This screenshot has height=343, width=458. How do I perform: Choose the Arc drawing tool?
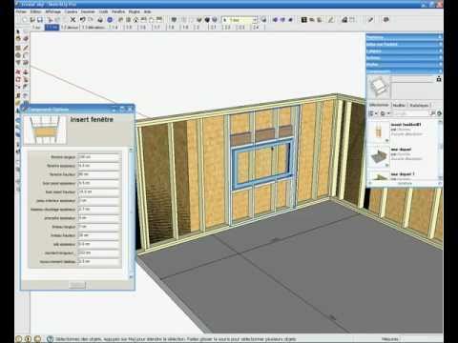point(26,55)
